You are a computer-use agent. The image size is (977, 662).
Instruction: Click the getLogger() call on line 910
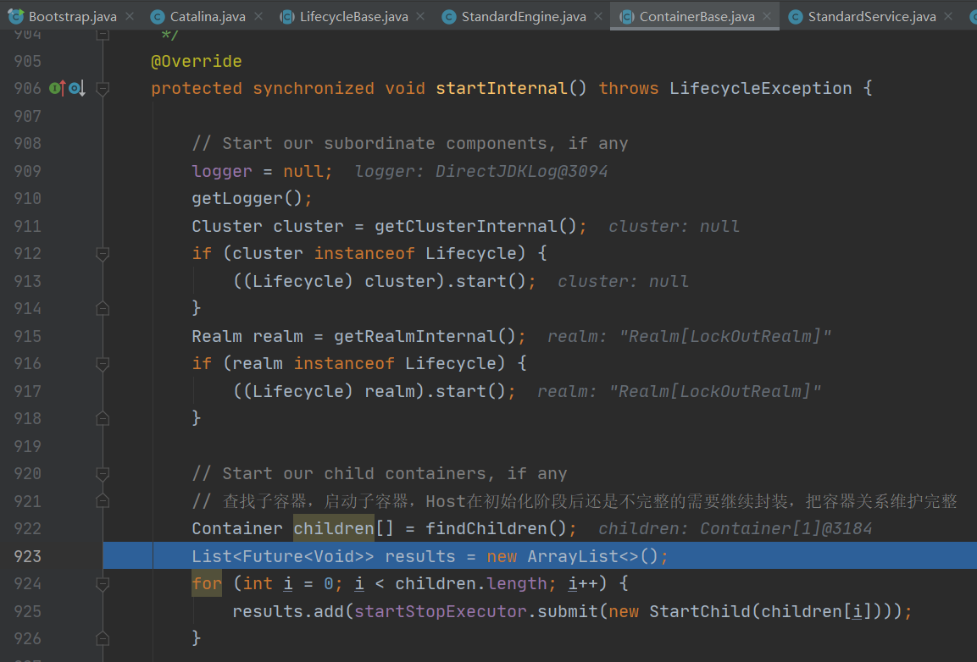247,199
